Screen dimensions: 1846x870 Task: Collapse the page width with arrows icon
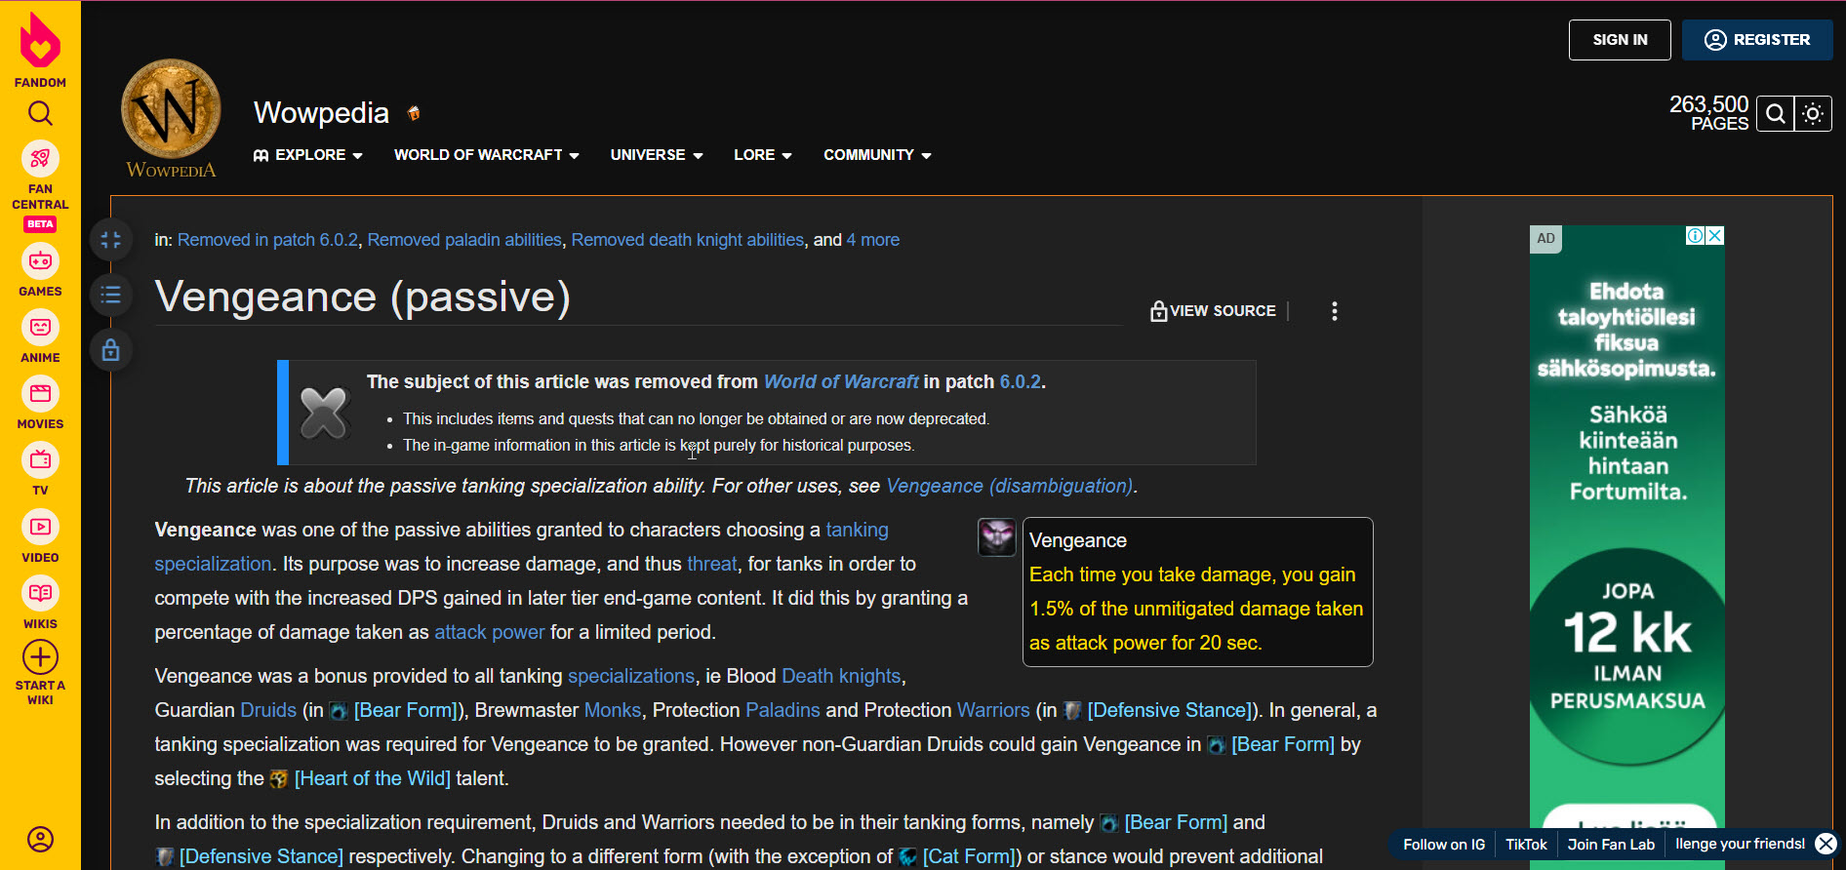(111, 240)
